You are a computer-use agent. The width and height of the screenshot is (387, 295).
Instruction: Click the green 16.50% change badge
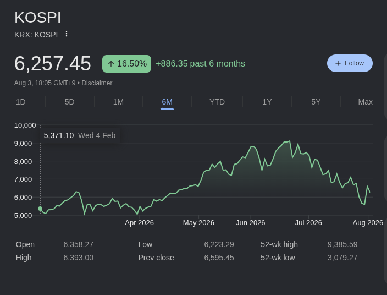point(126,64)
